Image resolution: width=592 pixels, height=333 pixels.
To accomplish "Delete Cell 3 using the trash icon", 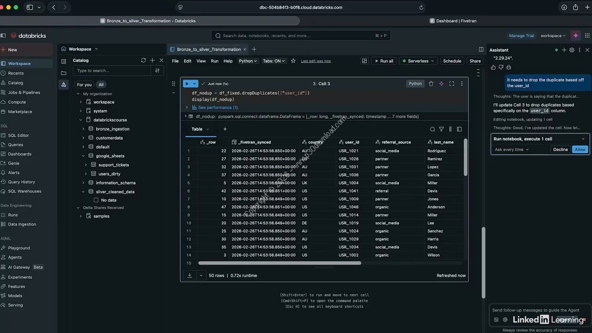I will 431,84.
